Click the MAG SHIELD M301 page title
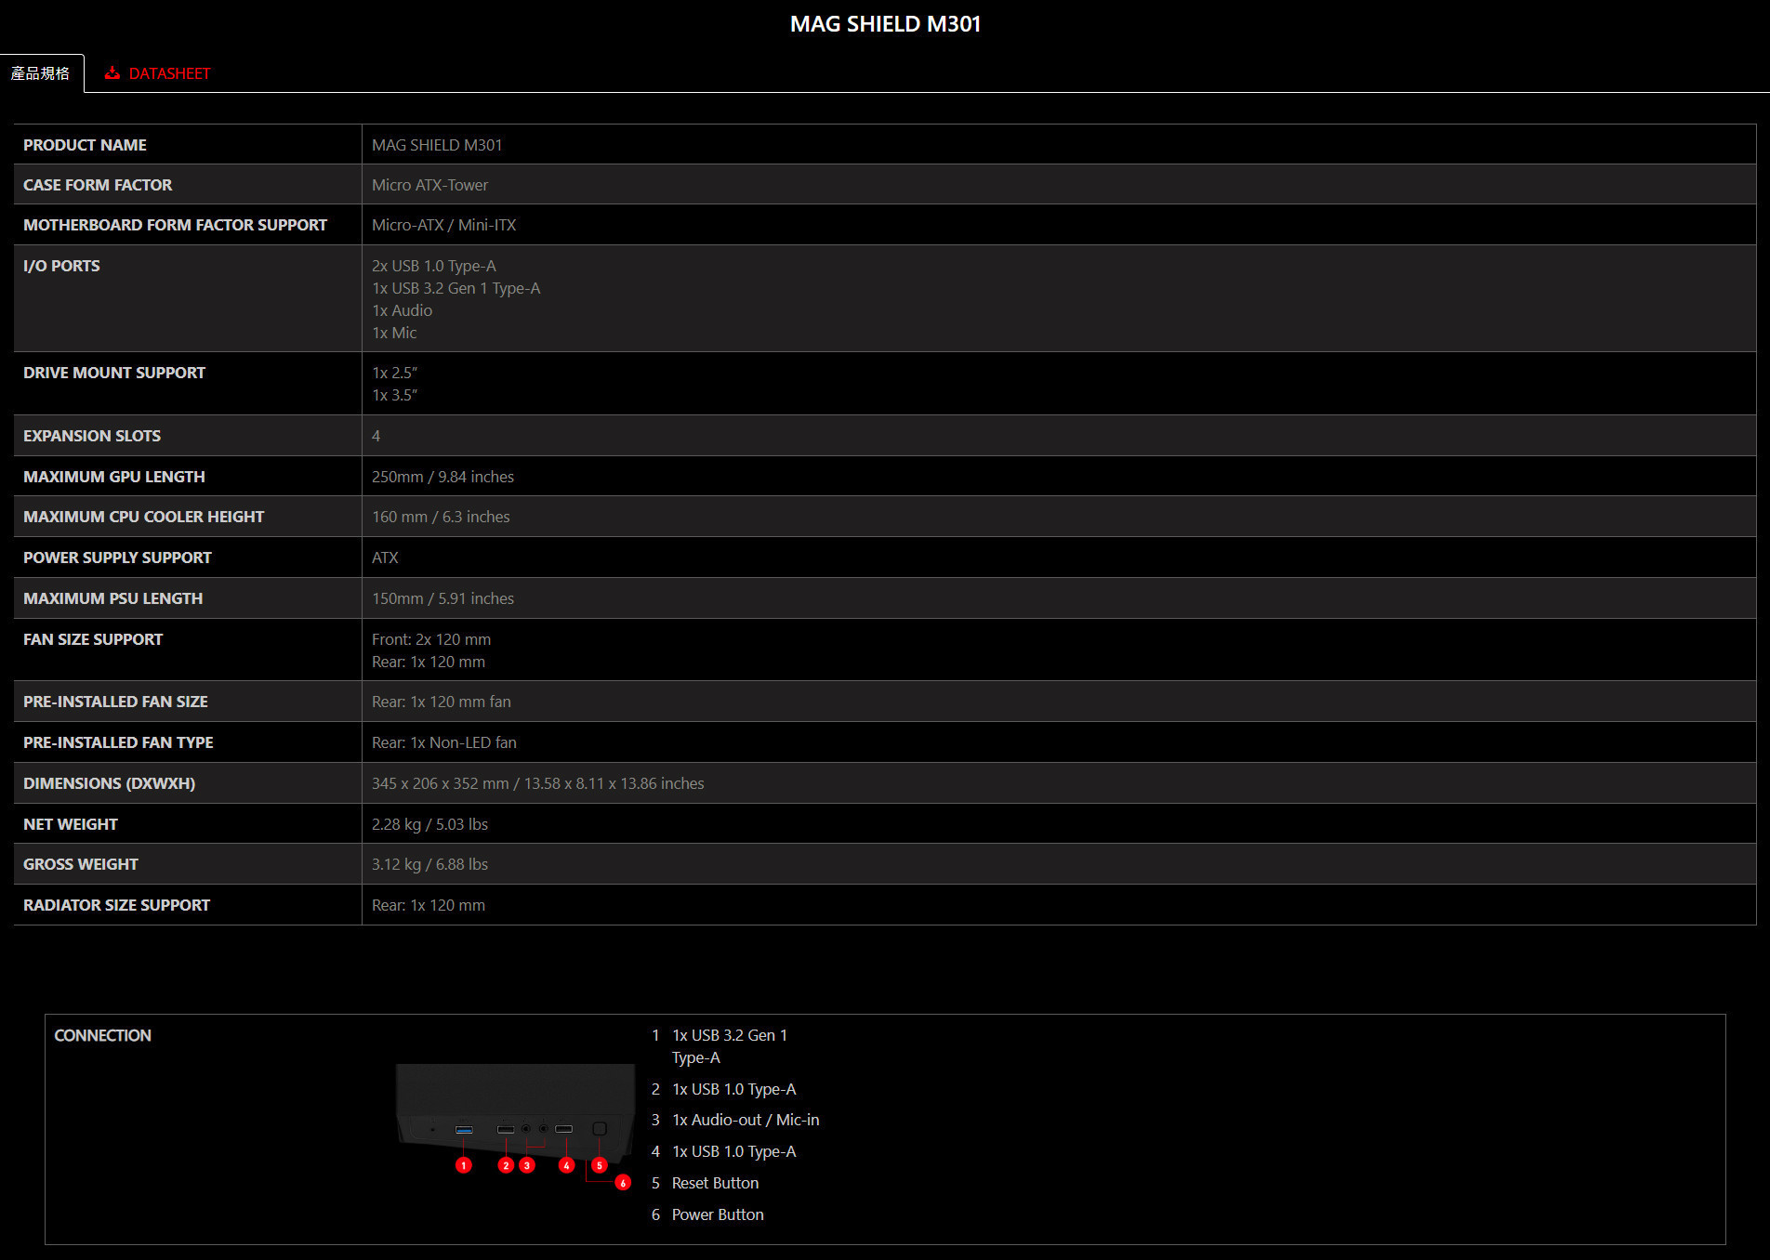 pyautogui.click(x=885, y=24)
